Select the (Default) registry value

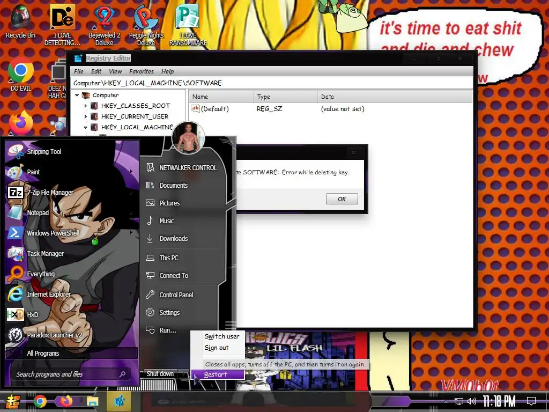pyautogui.click(x=210, y=109)
